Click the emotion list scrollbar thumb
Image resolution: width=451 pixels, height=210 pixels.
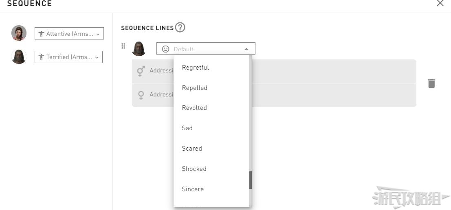251,180
